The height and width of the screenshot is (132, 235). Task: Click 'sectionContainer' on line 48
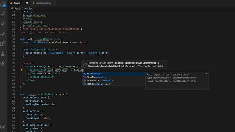(35, 98)
